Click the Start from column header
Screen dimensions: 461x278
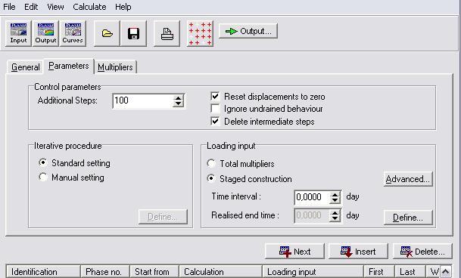(154, 271)
